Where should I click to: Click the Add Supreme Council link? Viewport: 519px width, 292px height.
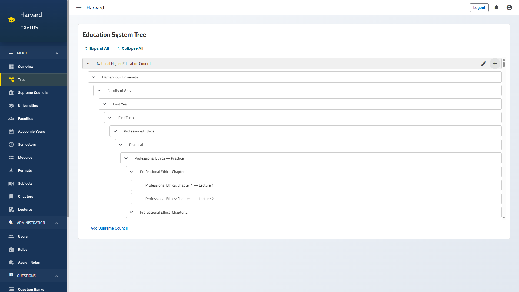107,228
